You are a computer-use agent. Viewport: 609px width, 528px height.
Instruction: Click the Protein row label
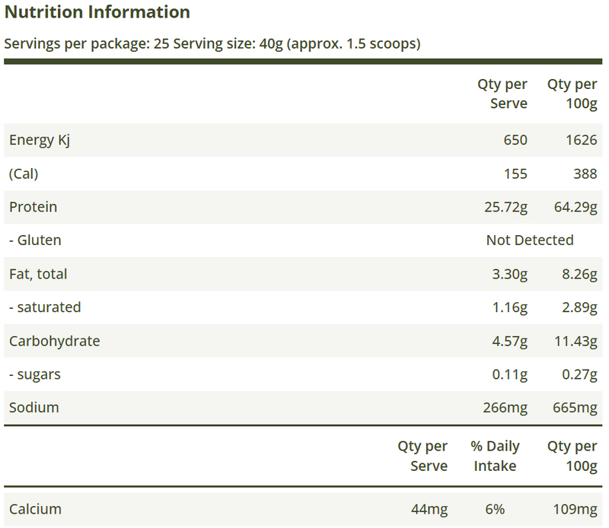click(33, 207)
